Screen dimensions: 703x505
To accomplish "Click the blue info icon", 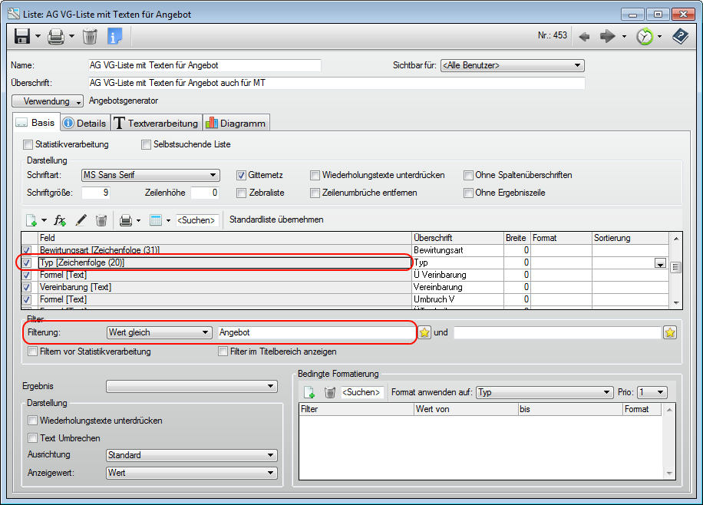I will click(115, 36).
